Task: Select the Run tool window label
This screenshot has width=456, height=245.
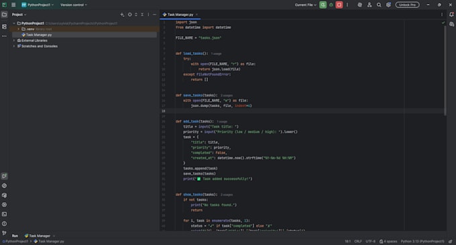Action: (15, 236)
